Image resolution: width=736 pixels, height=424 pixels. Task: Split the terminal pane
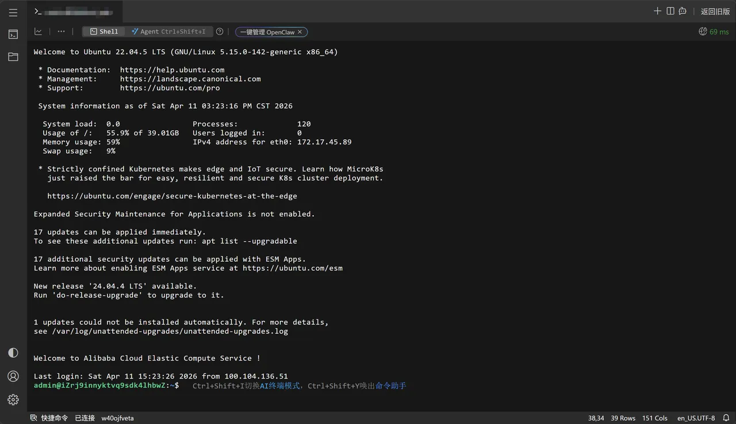[670, 12]
